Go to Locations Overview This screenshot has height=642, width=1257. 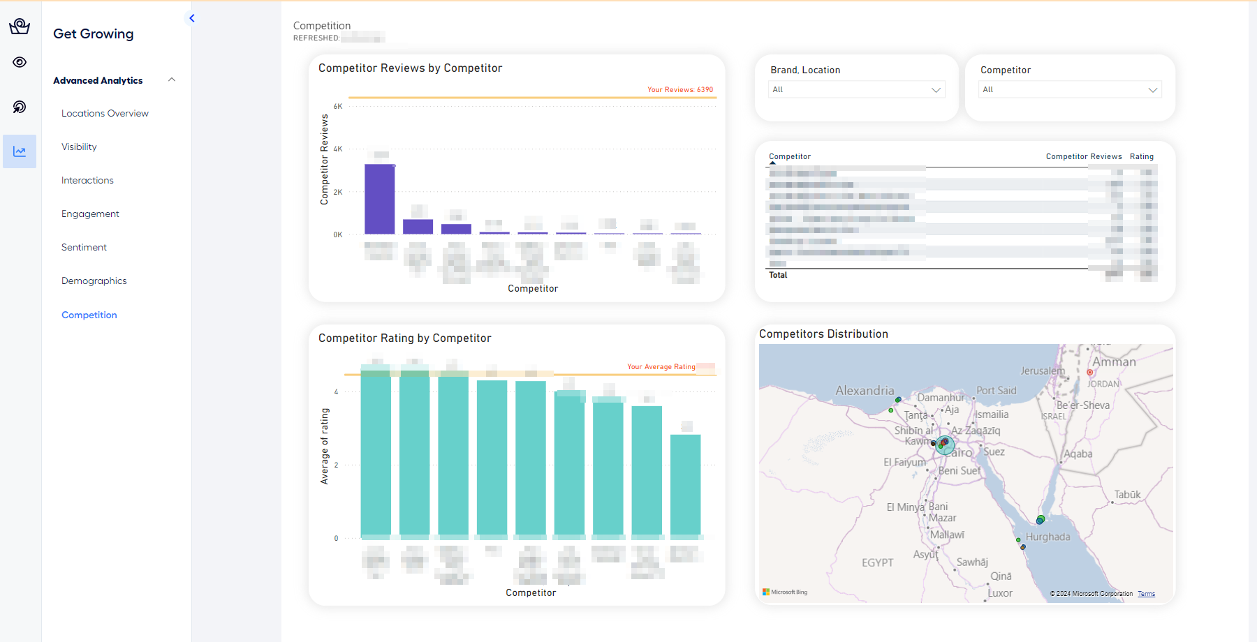[x=105, y=113]
